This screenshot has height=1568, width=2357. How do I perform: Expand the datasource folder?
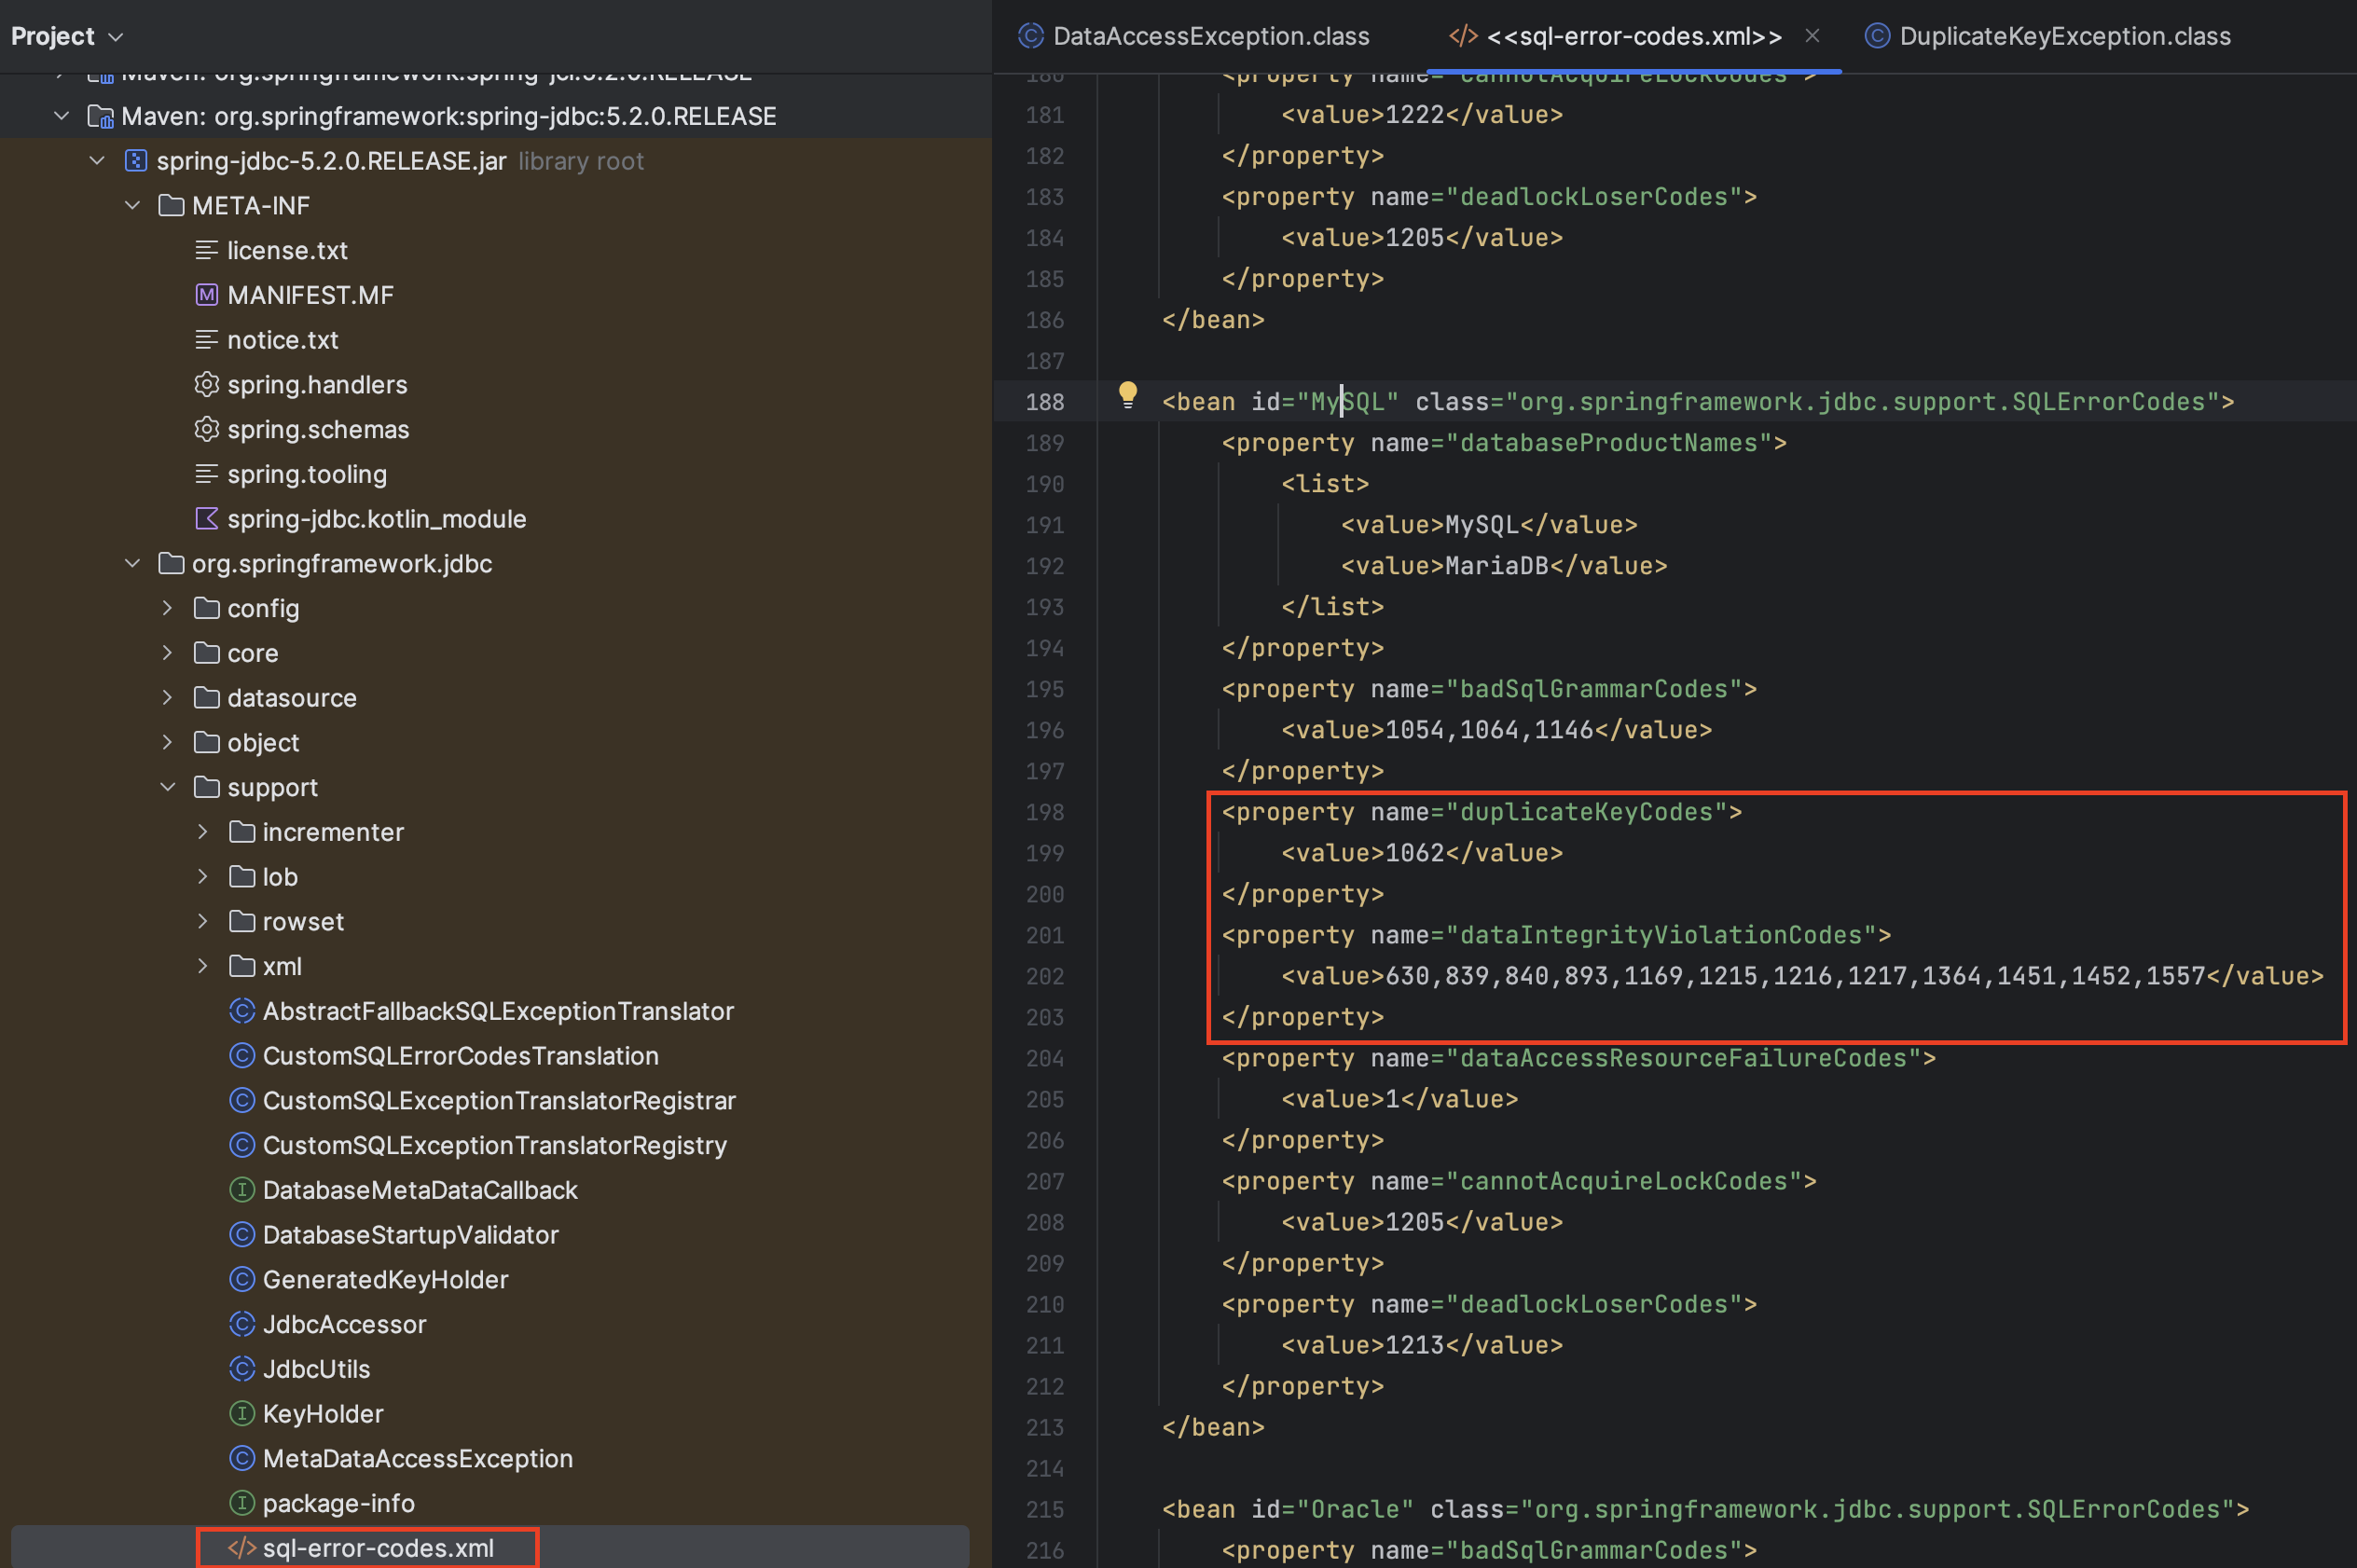[x=167, y=697]
